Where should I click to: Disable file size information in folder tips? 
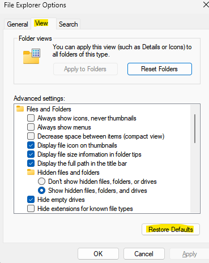tap(31, 154)
